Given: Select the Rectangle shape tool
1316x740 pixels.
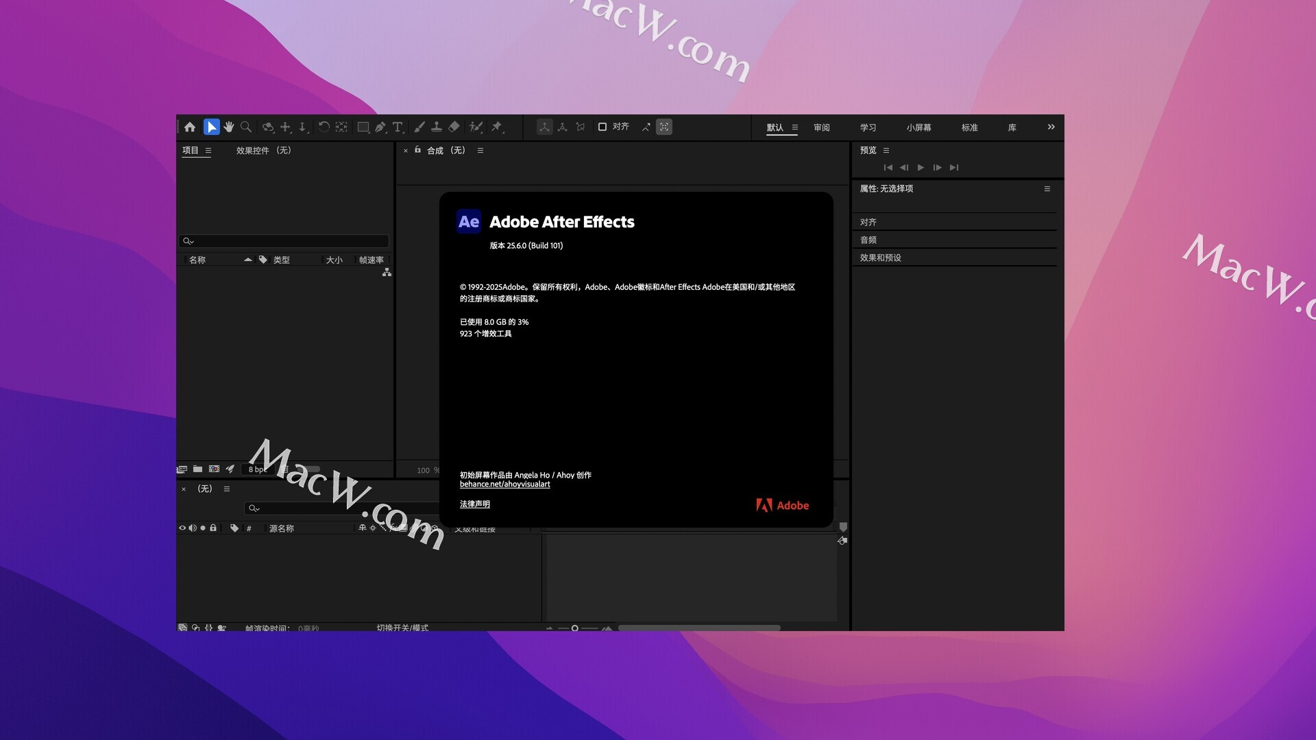Looking at the screenshot, I should click(x=363, y=127).
